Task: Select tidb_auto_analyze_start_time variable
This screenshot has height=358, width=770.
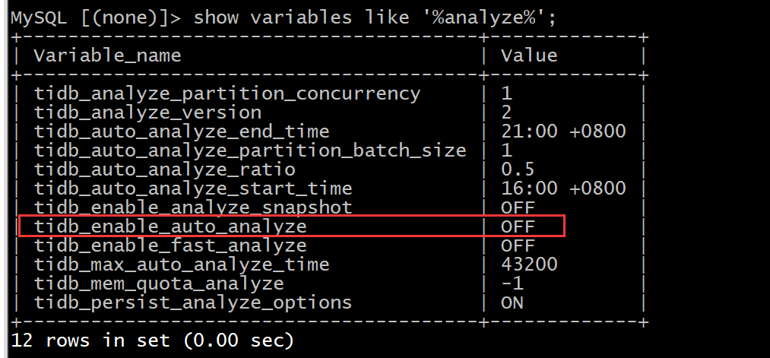Action: 193,189
